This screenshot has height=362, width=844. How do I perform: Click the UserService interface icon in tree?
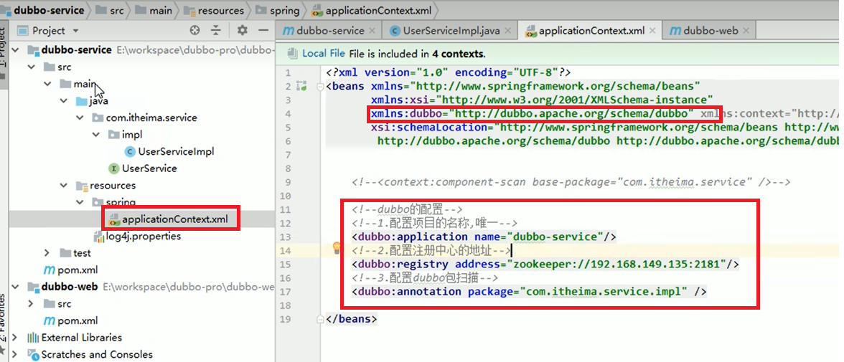[113, 168]
